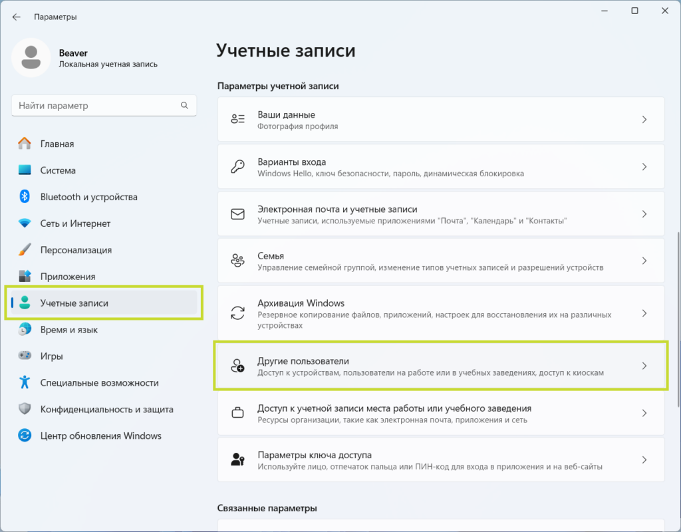Click the accessibility figure icon
This screenshot has height=532, width=681.
click(x=25, y=382)
